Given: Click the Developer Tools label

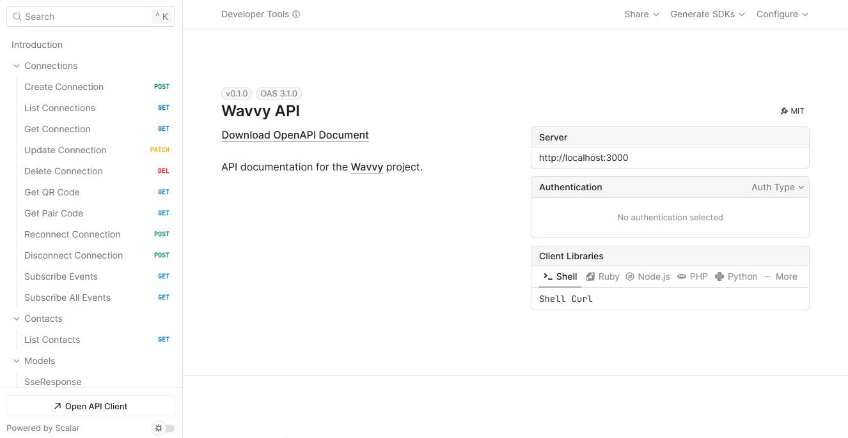Looking at the screenshot, I should [x=255, y=14].
